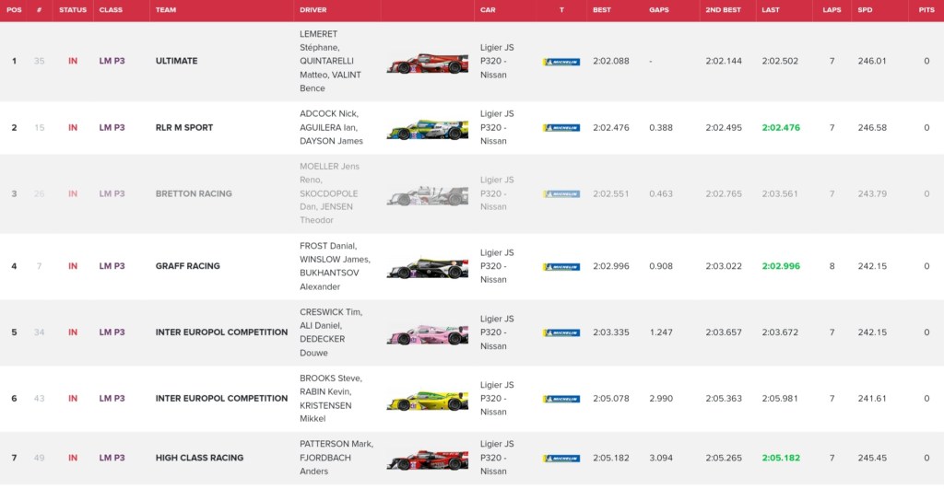Click the gap value 3.094
Screen dimensions: 944x489
click(x=660, y=458)
